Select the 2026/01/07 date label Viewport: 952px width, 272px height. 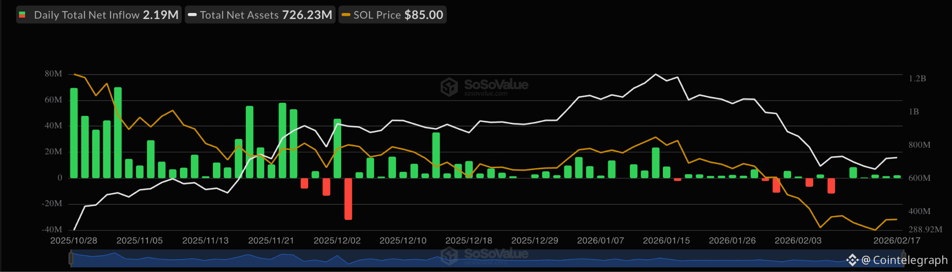[601, 240]
